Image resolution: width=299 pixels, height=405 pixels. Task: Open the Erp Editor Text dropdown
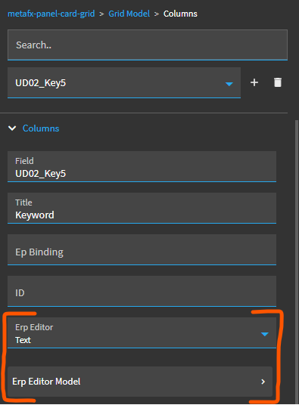pyautogui.click(x=142, y=333)
